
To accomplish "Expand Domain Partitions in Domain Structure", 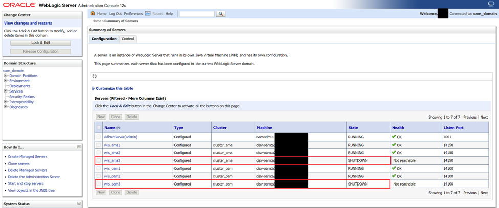I will (6, 76).
